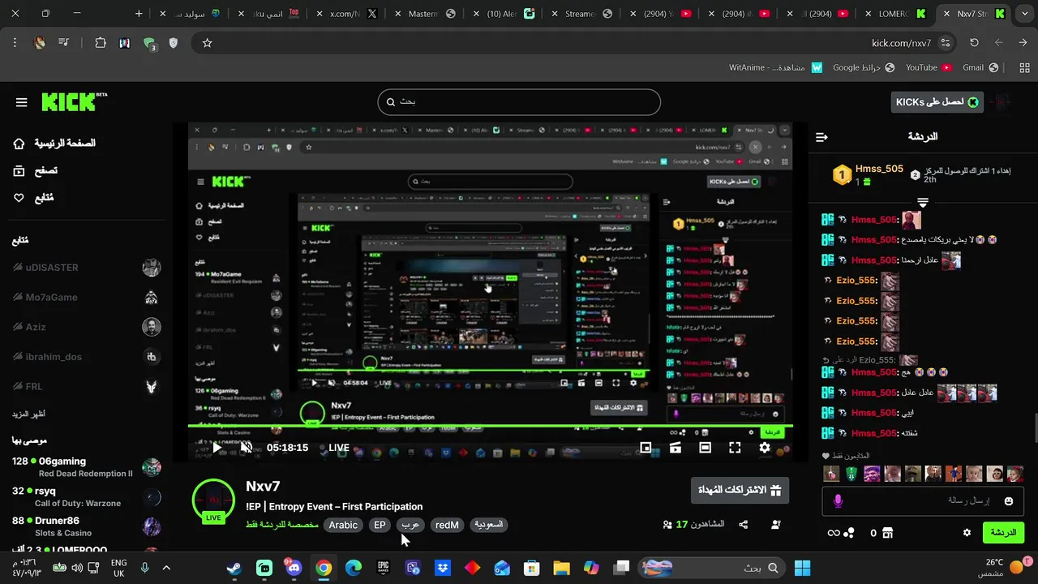
Task: Open the uDISASTER followed channel
Action: click(86, 268)
